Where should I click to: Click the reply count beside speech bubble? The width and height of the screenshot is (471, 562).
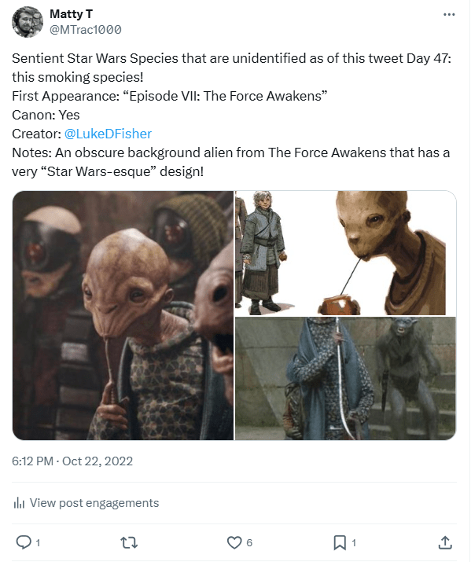38,542
